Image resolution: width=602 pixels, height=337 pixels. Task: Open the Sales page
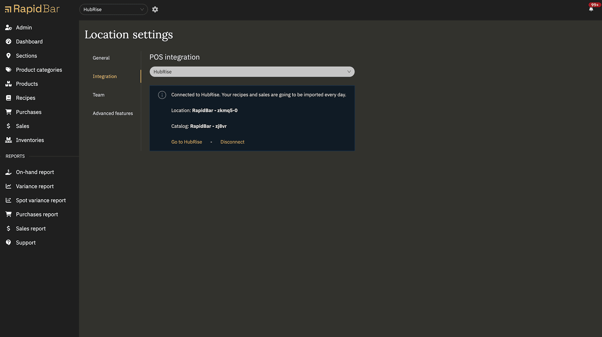[23, 126]
